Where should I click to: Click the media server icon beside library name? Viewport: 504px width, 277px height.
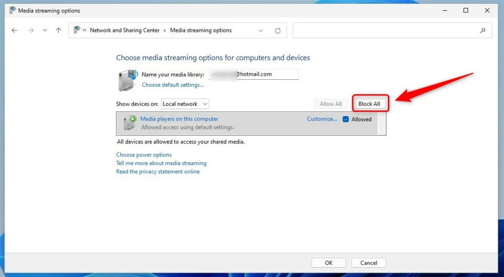pos(128,80)
